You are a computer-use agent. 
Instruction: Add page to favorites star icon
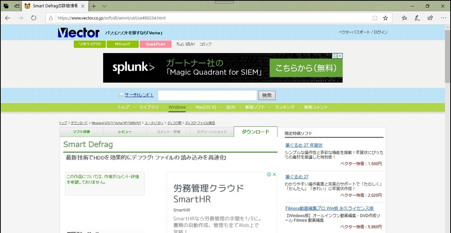tap(385, 18)
